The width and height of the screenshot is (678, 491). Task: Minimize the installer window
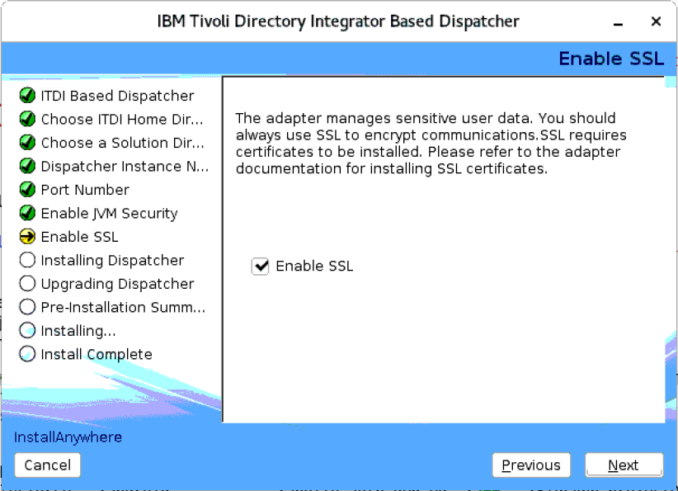pyautogui.click(x=619, y=22)
